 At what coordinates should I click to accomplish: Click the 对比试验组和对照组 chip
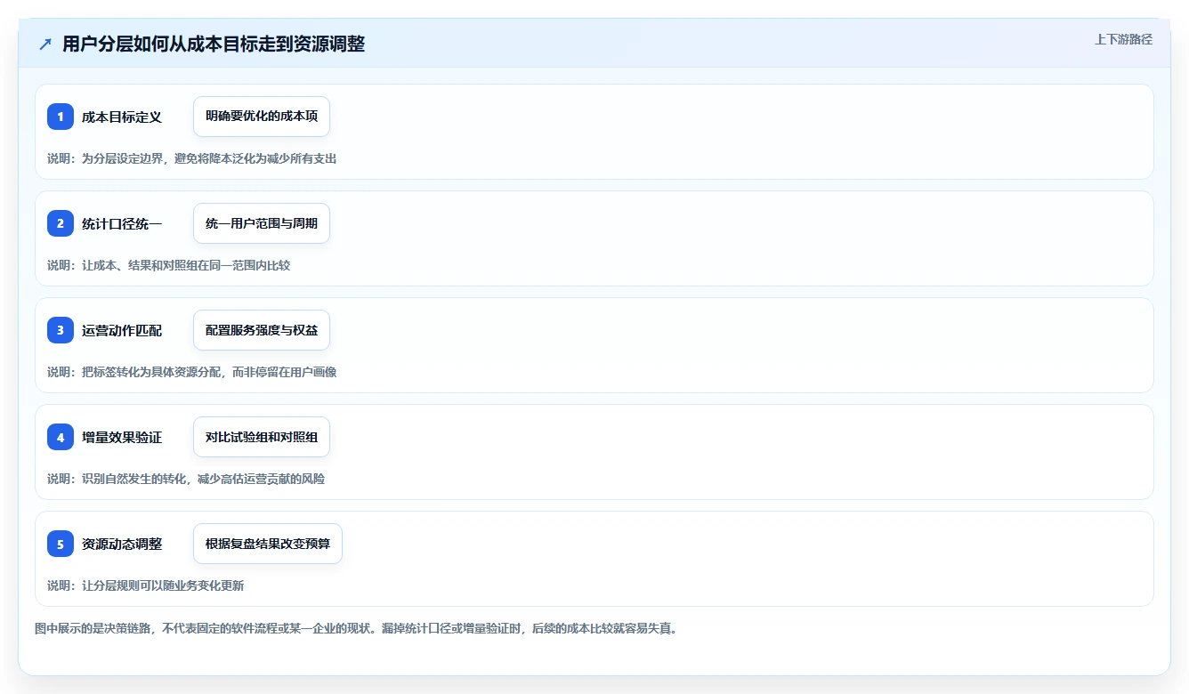[x=262, y=437]
